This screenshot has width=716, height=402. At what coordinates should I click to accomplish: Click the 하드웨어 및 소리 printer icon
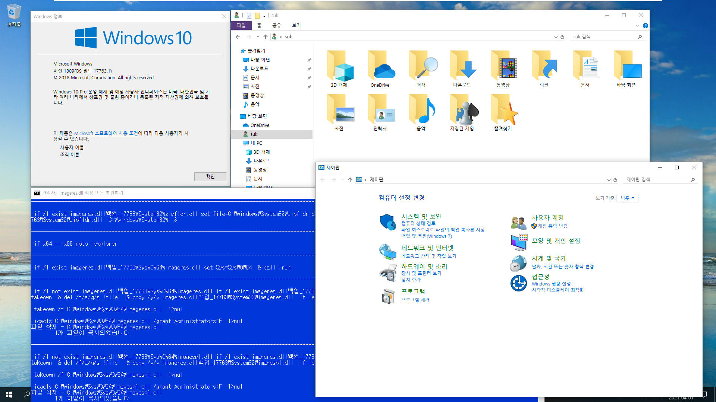pyautogui.click(x=388, y=273)
